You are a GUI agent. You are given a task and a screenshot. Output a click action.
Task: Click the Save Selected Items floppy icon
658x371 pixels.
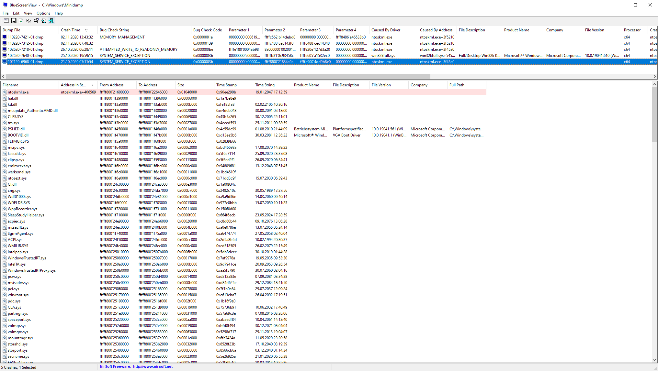14,21
